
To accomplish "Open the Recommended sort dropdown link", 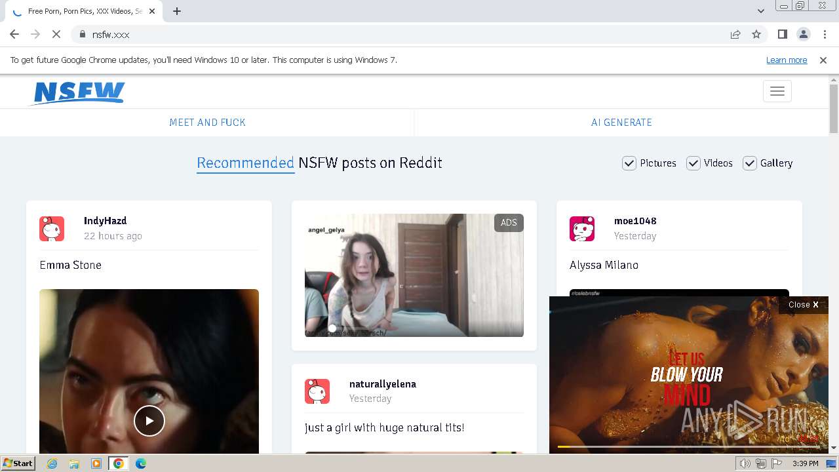I will 245,163.
